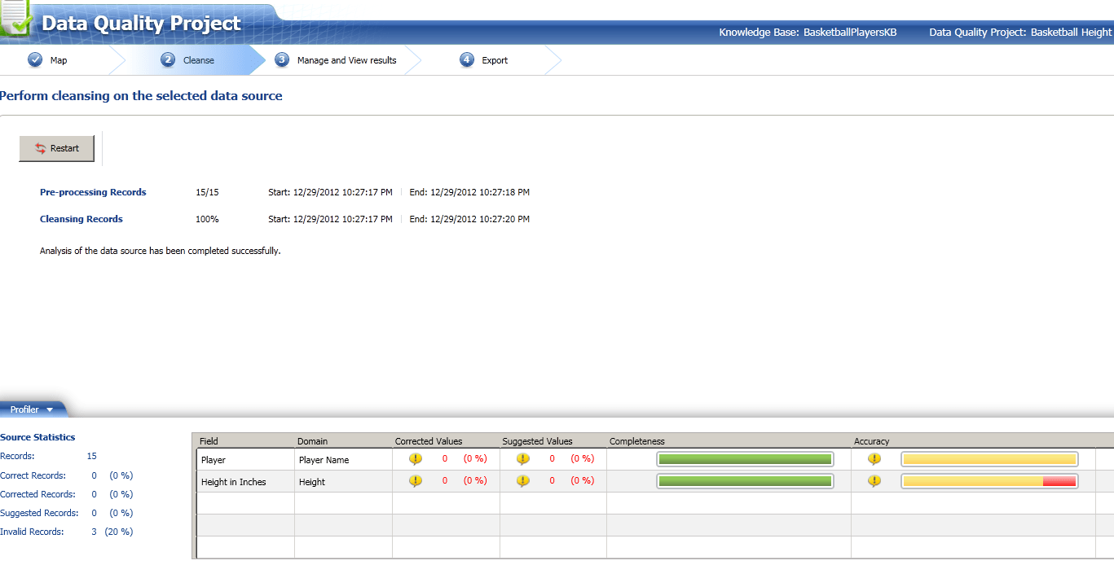Click the Pre-processing Records link
Screen dimensions: 1114x578
coord(92,192)
